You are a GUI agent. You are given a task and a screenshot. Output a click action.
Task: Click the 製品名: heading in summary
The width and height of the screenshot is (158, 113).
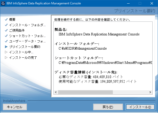61,29
